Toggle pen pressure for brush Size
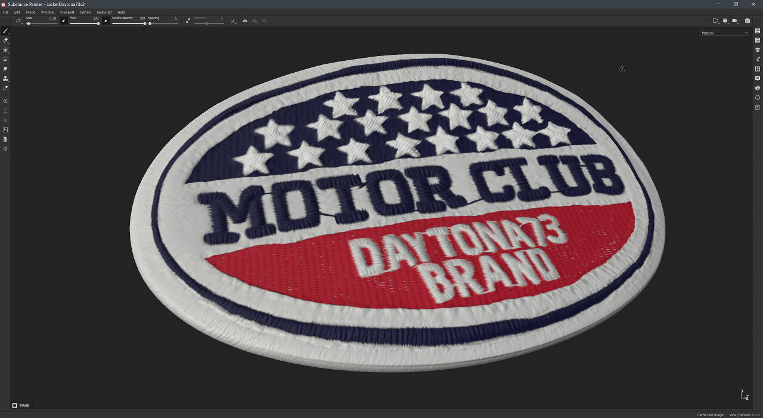 (x=63, y=20)
